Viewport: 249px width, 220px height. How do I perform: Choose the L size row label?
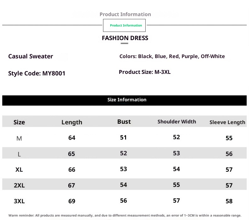[x=19, y=154]
